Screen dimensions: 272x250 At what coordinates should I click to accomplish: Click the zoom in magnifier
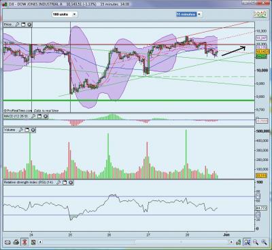264,243
